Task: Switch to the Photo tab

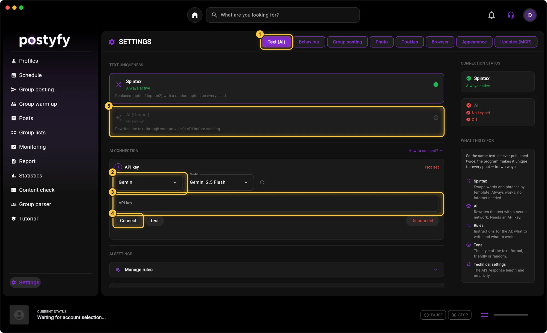Action: 382,42
